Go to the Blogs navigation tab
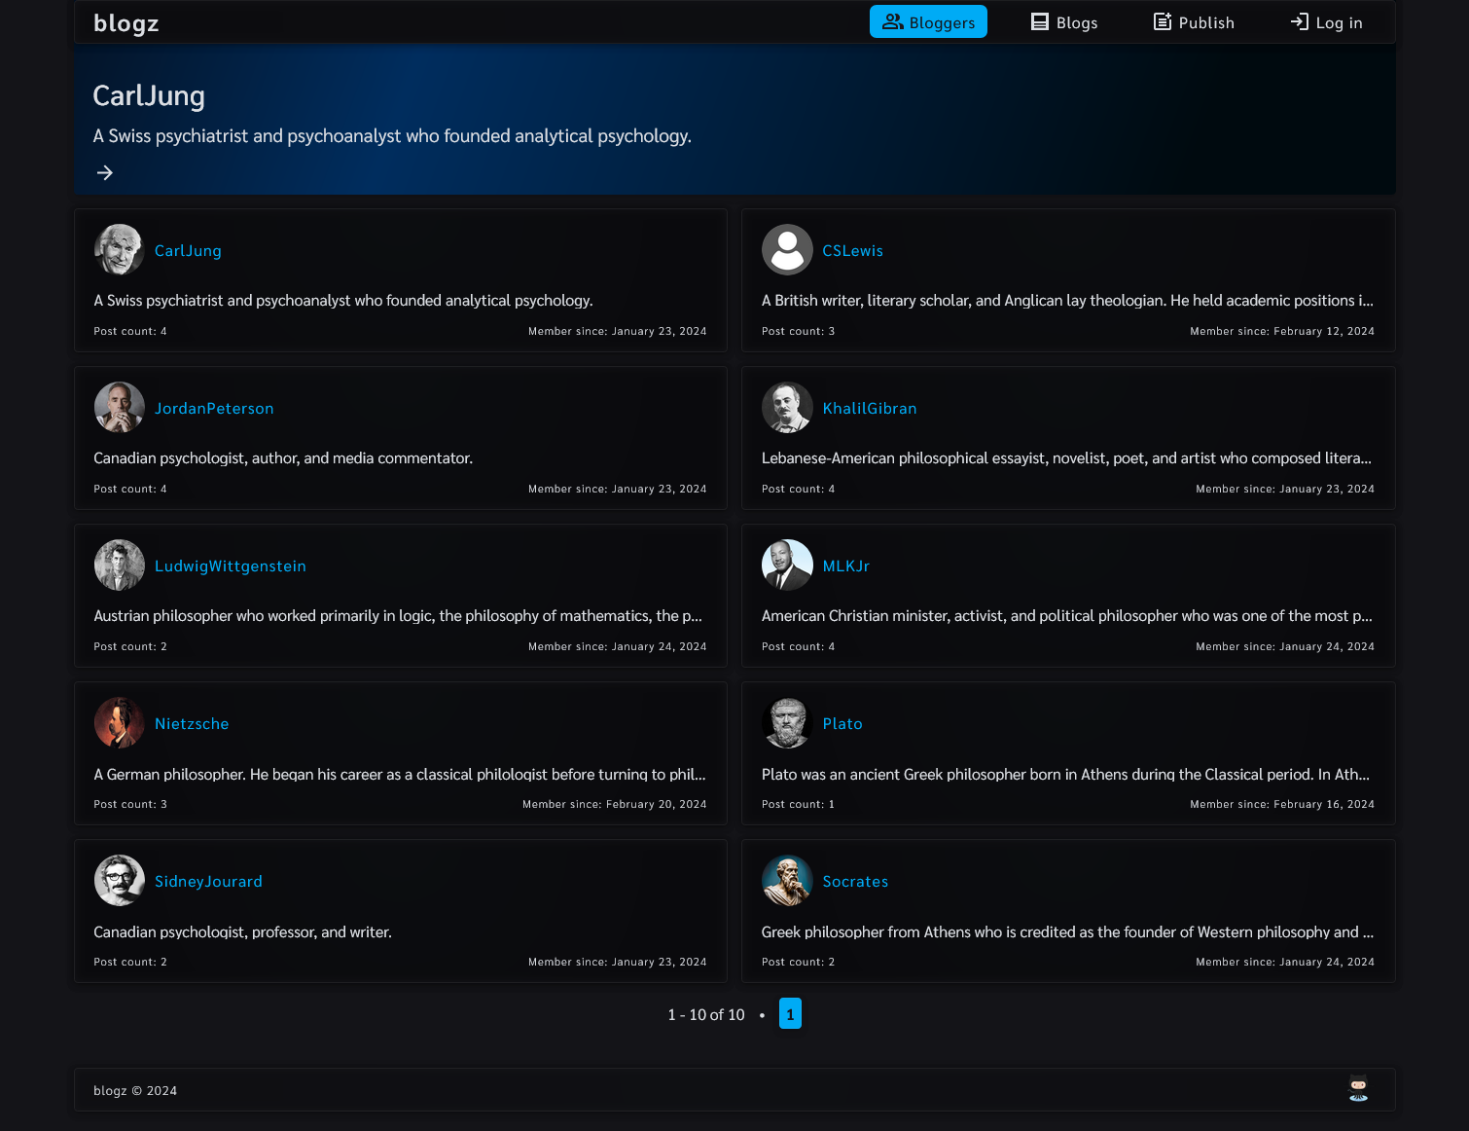This screenshot has height=1131, width=1469. click(1064, 22)
